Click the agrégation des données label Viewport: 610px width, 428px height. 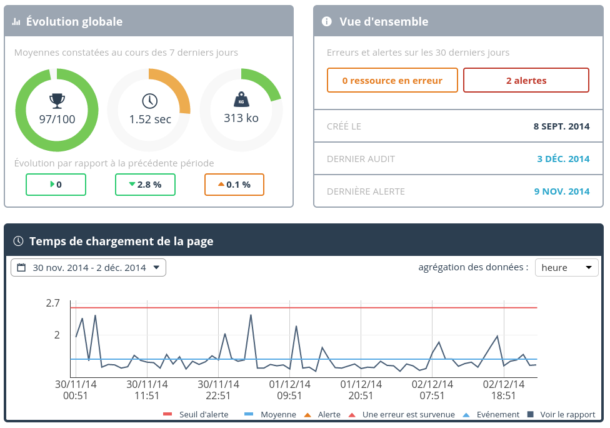click(x=474, y=267)
